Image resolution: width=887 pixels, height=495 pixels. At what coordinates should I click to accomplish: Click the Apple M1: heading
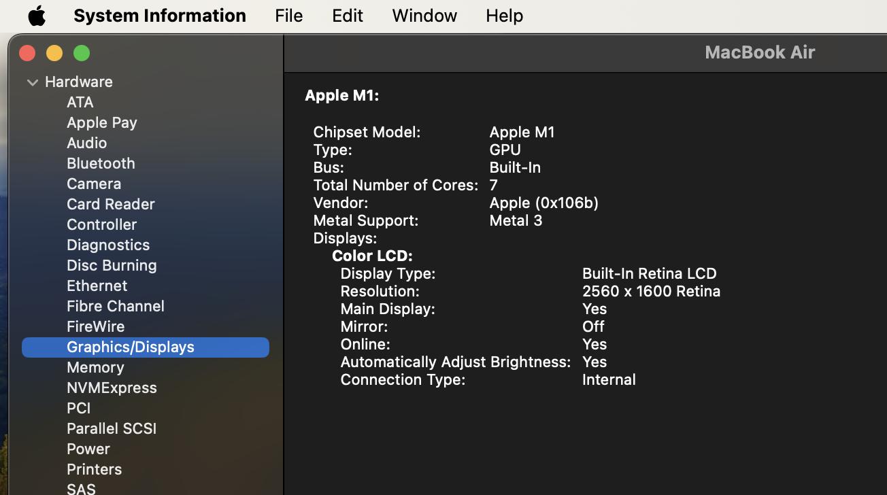341,95
